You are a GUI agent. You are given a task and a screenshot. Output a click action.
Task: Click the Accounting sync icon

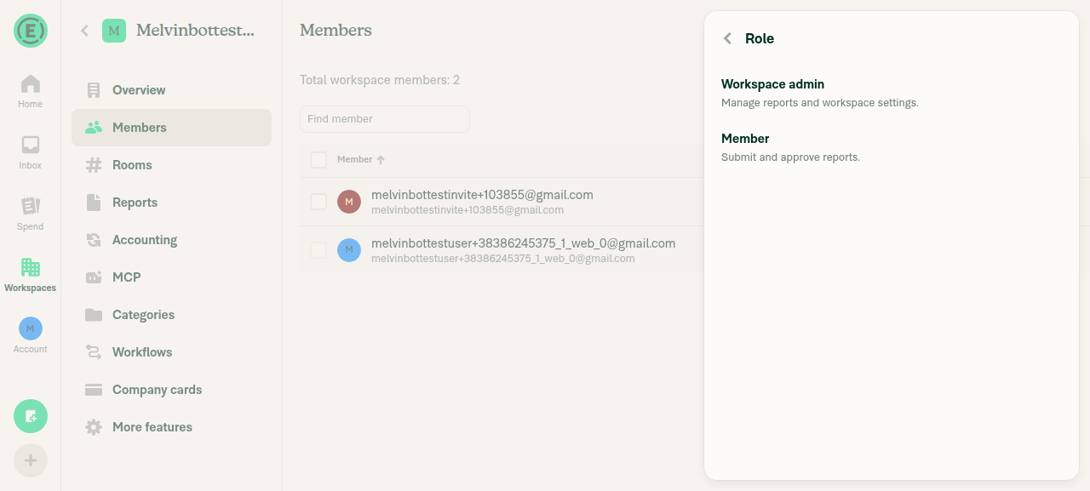point(94,240)
